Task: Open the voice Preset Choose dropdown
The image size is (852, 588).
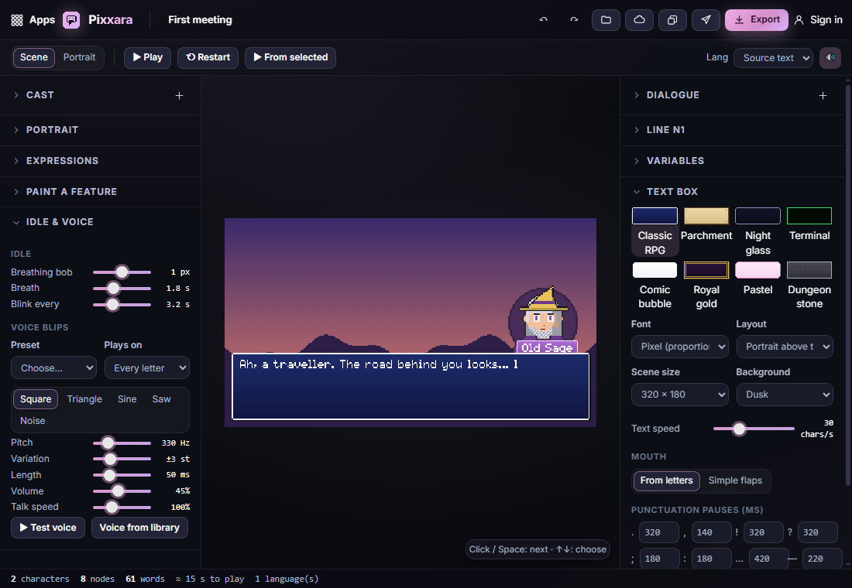Action: point(53,368)
